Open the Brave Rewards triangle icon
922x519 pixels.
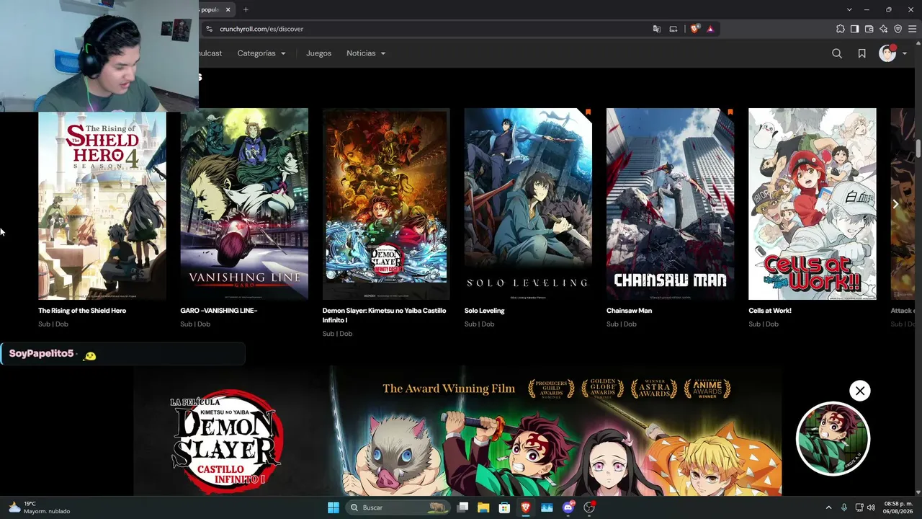point(710,29)
